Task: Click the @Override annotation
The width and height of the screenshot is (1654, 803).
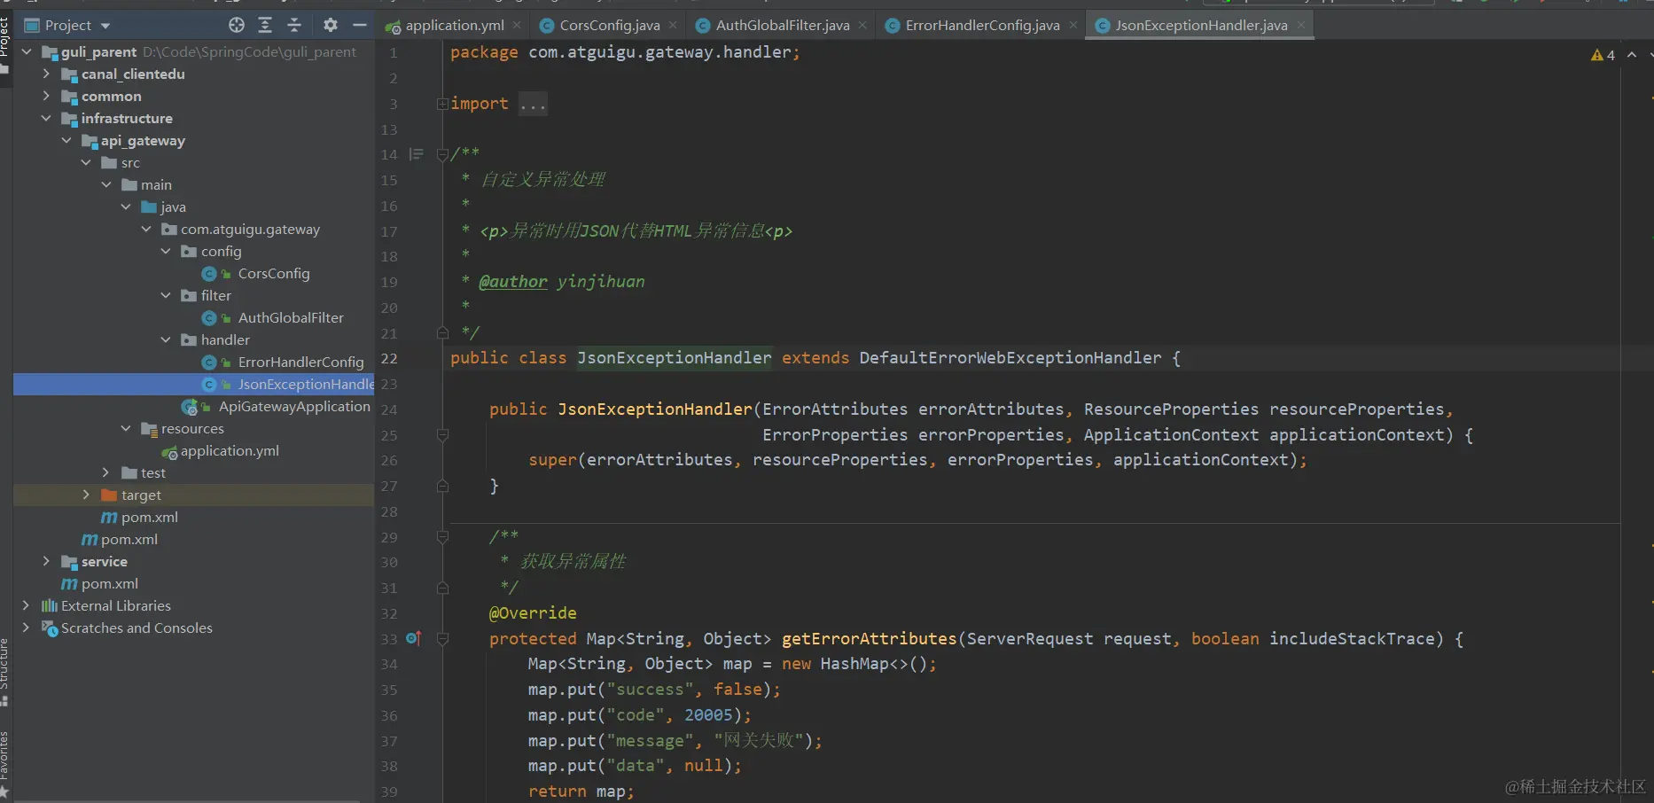Action: 533,613
